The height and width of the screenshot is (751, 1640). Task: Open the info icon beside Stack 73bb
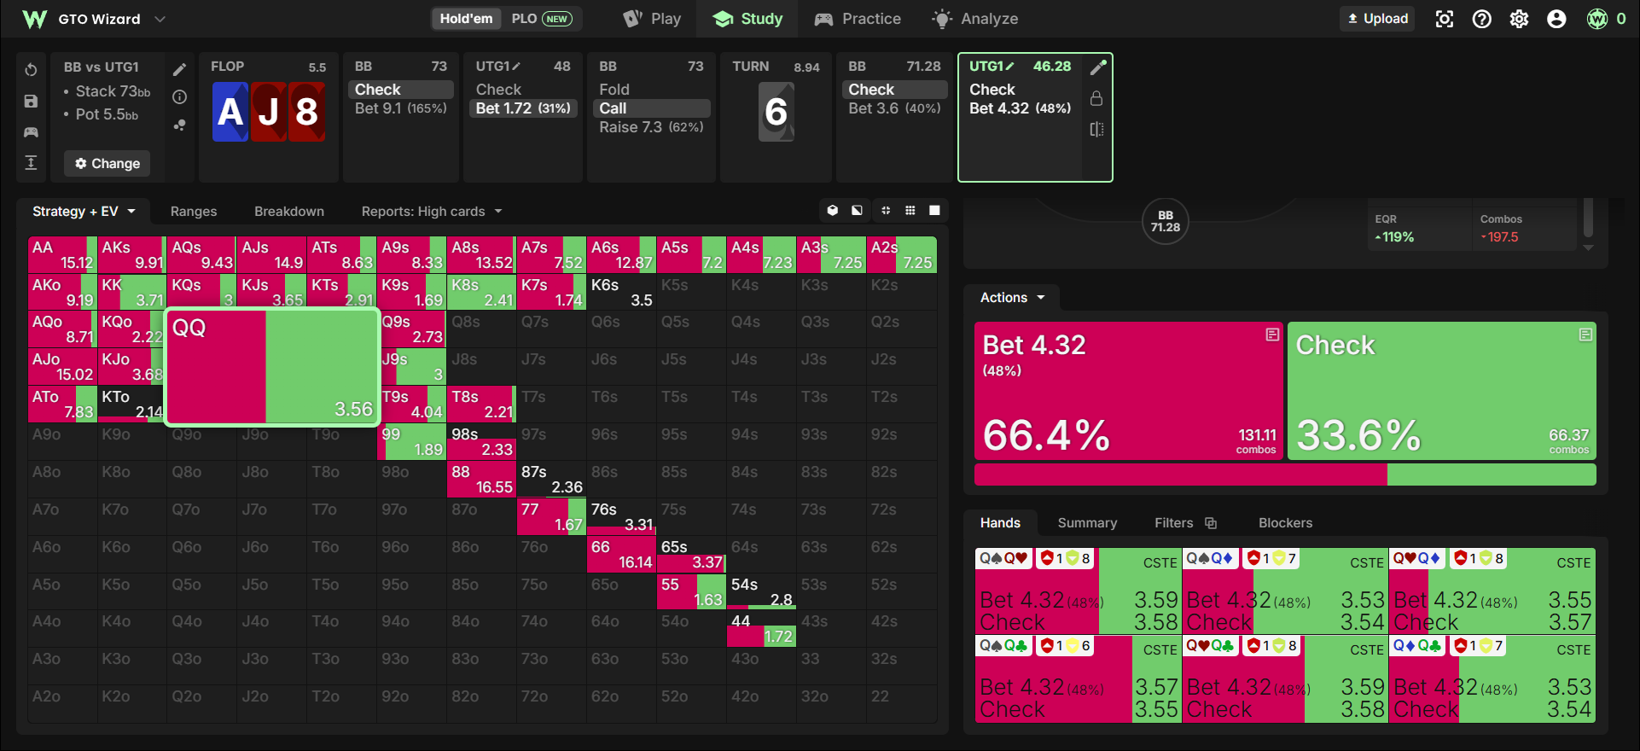coord(179,97)
